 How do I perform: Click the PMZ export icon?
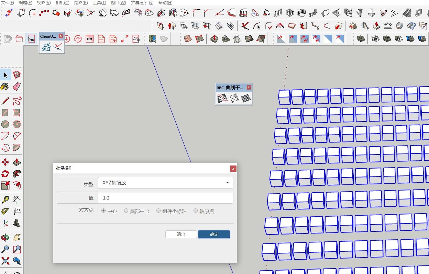(31, 39)
